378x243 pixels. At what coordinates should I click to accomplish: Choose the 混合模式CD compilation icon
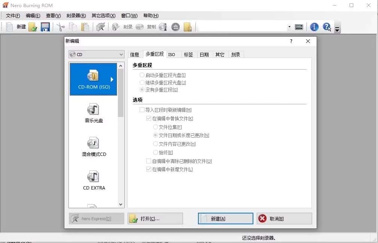pyautogui.click(x=93, y=146)
